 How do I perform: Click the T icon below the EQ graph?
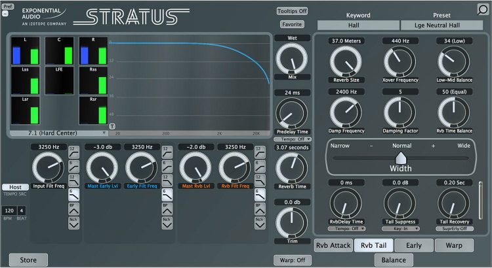(x=112, y=126)
